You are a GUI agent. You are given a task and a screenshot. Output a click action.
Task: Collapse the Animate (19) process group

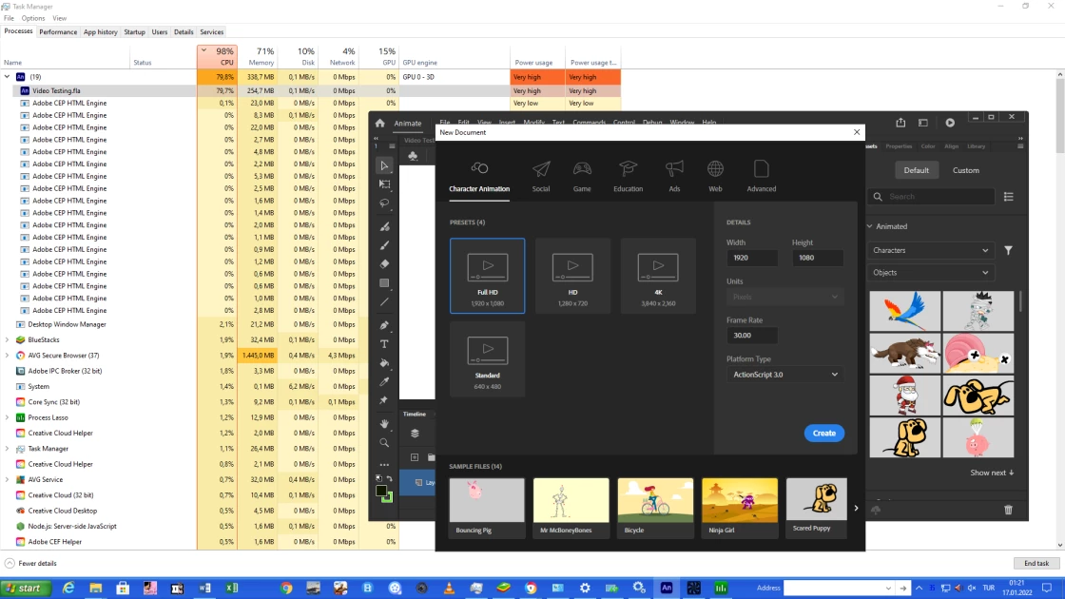(x=7, y=77)
